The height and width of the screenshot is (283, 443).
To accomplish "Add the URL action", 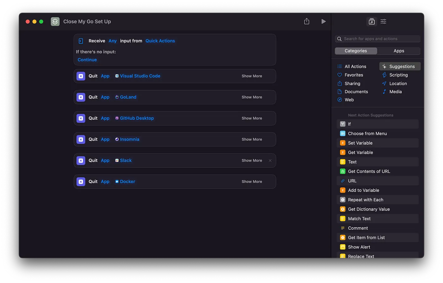I will point(378,181).
